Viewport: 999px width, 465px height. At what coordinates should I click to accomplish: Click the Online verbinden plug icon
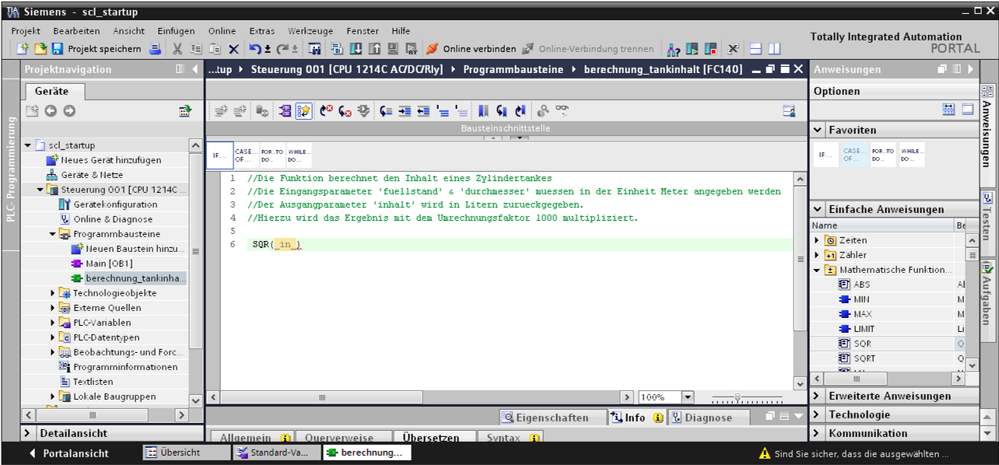(x=432, y=49)
